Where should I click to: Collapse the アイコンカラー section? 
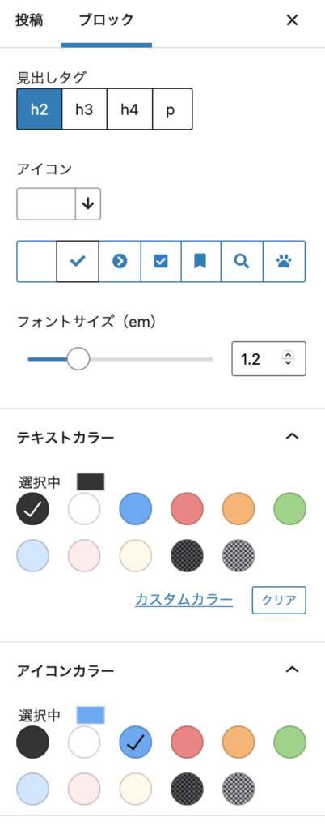pos(292,670)
